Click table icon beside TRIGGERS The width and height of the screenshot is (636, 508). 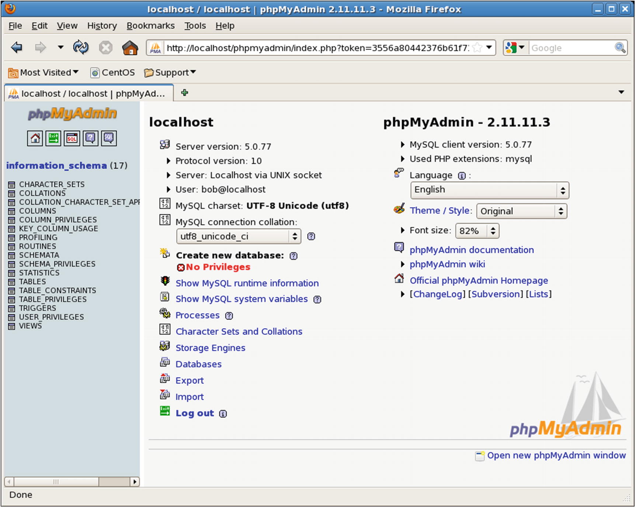pyautogui.click(x=12, y=309)
